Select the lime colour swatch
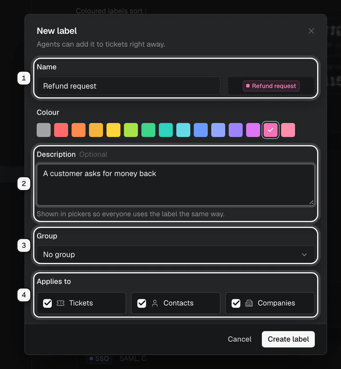341x369 pixels. [x=131, y=130]
